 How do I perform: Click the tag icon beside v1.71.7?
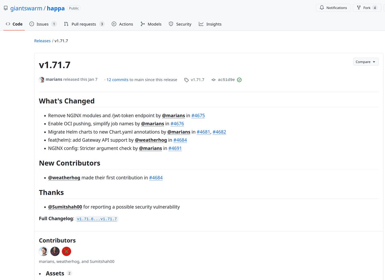pos(186,80)
